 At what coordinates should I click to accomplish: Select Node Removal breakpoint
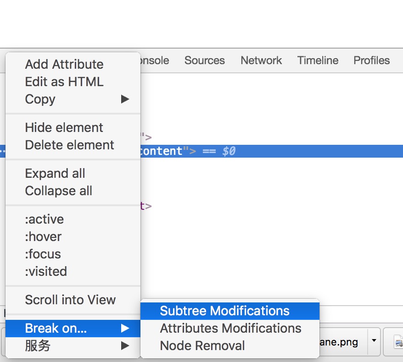[x=230, y=346]
